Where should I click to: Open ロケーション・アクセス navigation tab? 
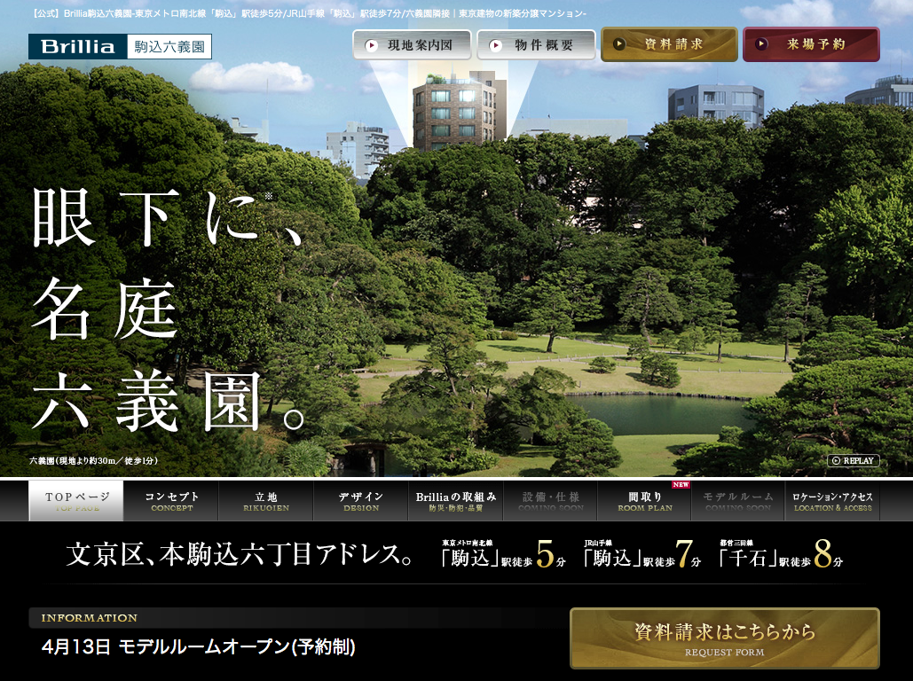(832, 501)
